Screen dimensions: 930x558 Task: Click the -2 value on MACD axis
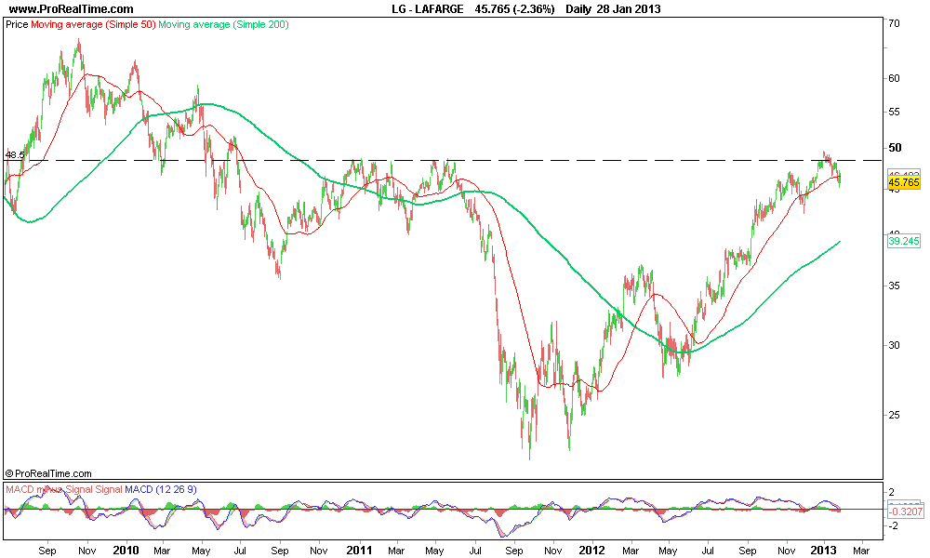pos(891,526)
